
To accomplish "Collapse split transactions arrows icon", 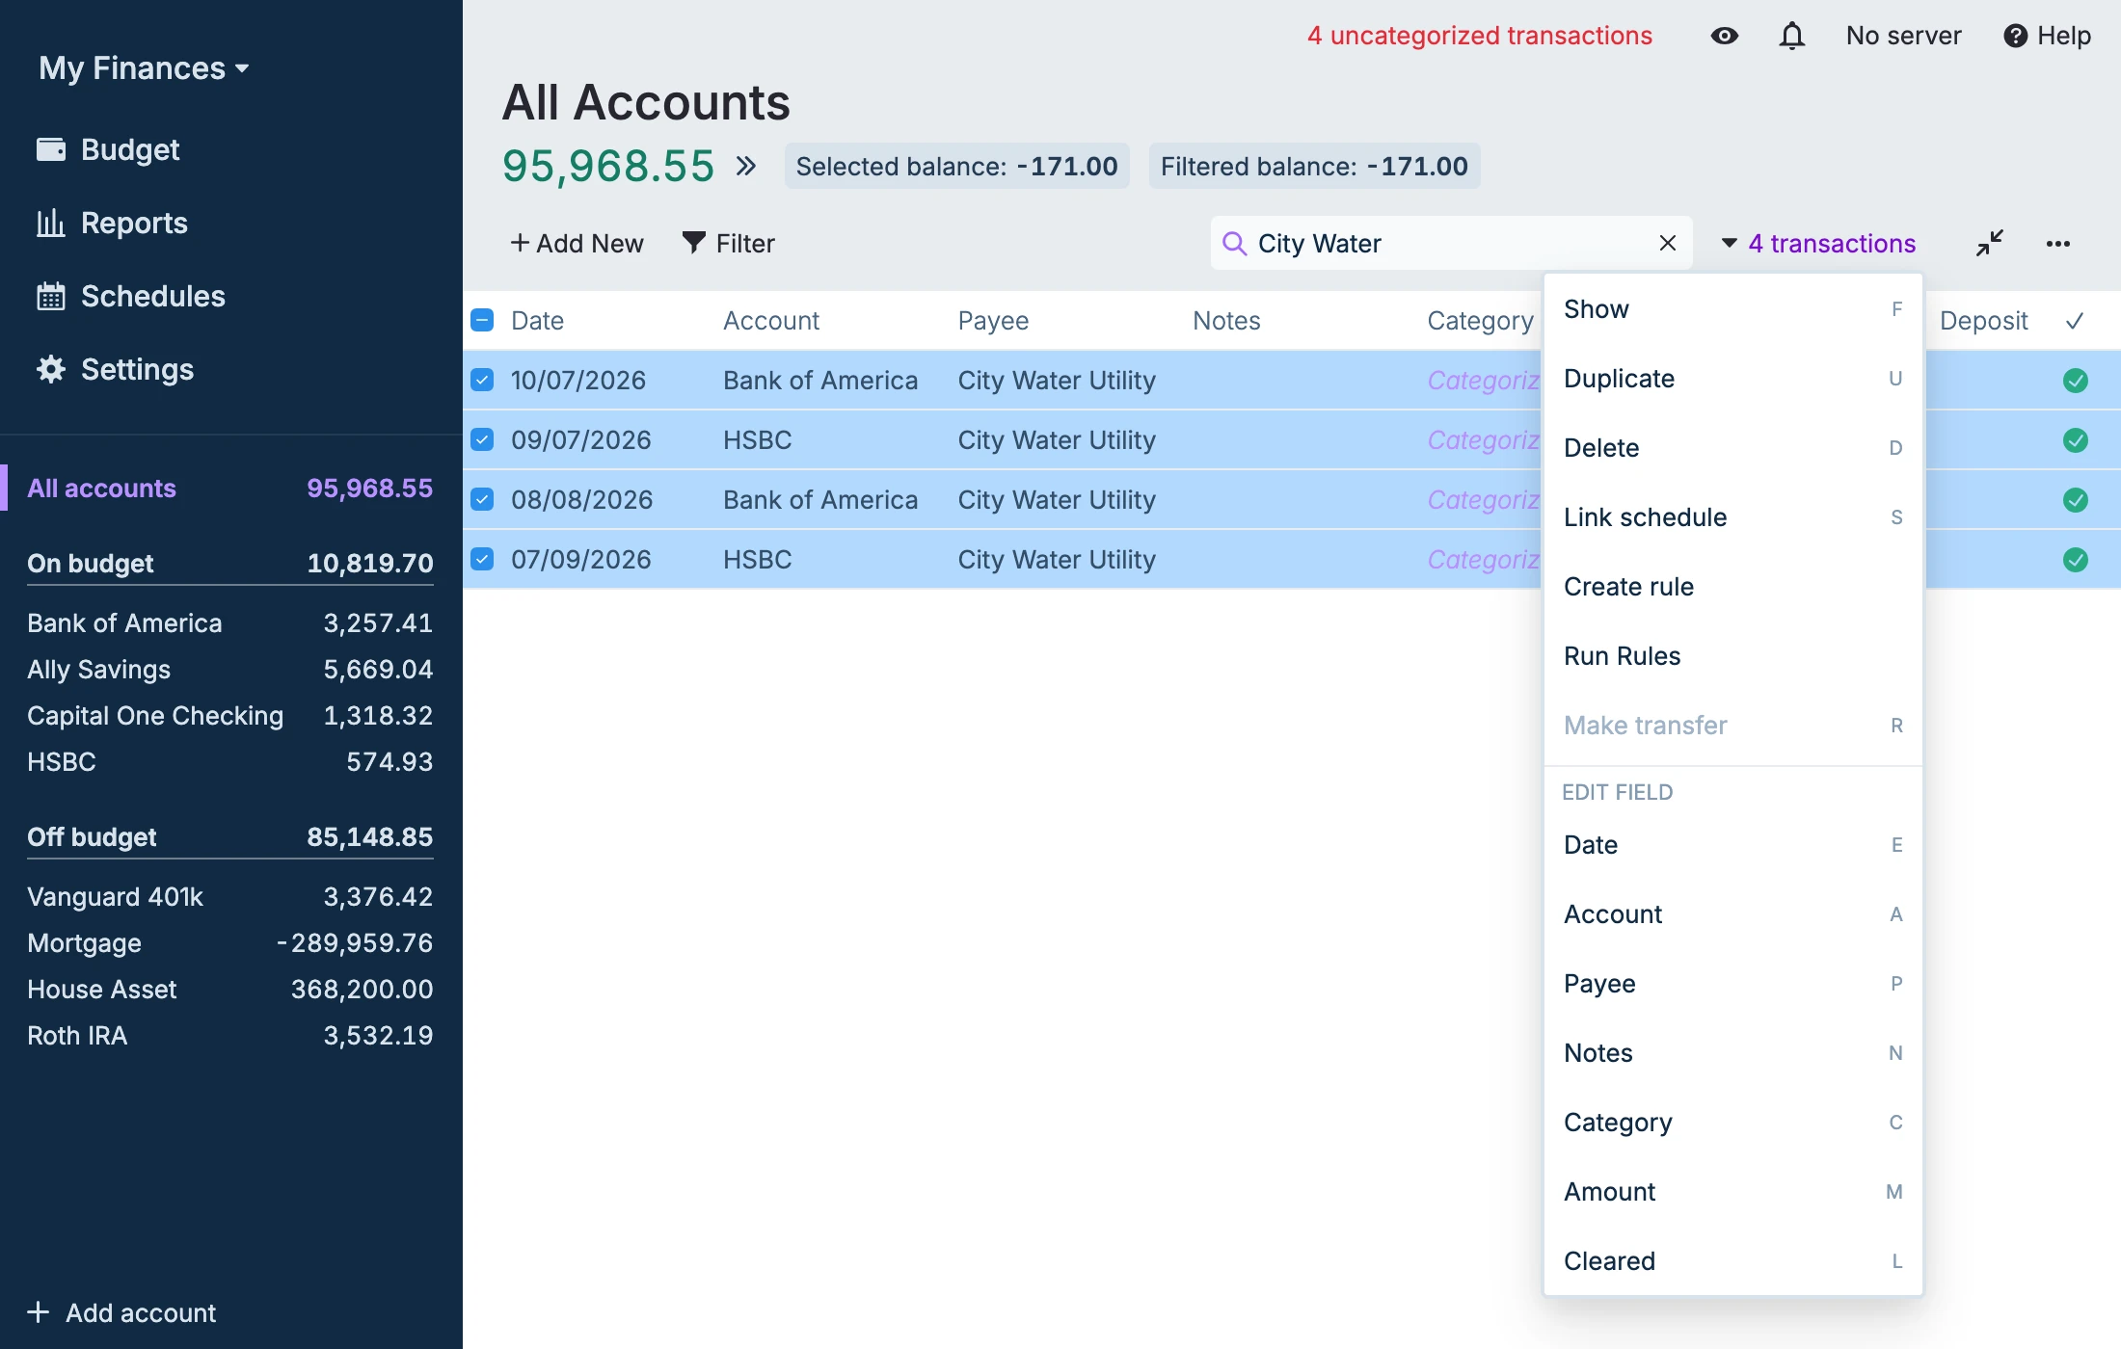I will pyautogui.click(x=1989, y=243).
